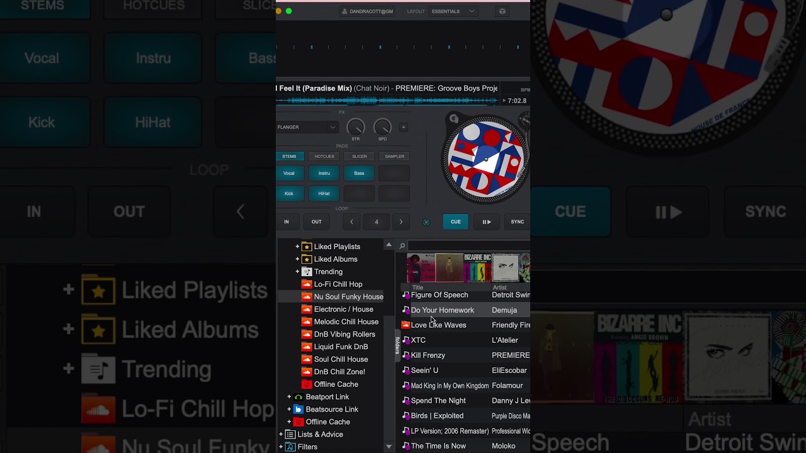Expand the Beatport Link node
The width and height of the screenshot is (806, 453).
(x=289, y=397)
